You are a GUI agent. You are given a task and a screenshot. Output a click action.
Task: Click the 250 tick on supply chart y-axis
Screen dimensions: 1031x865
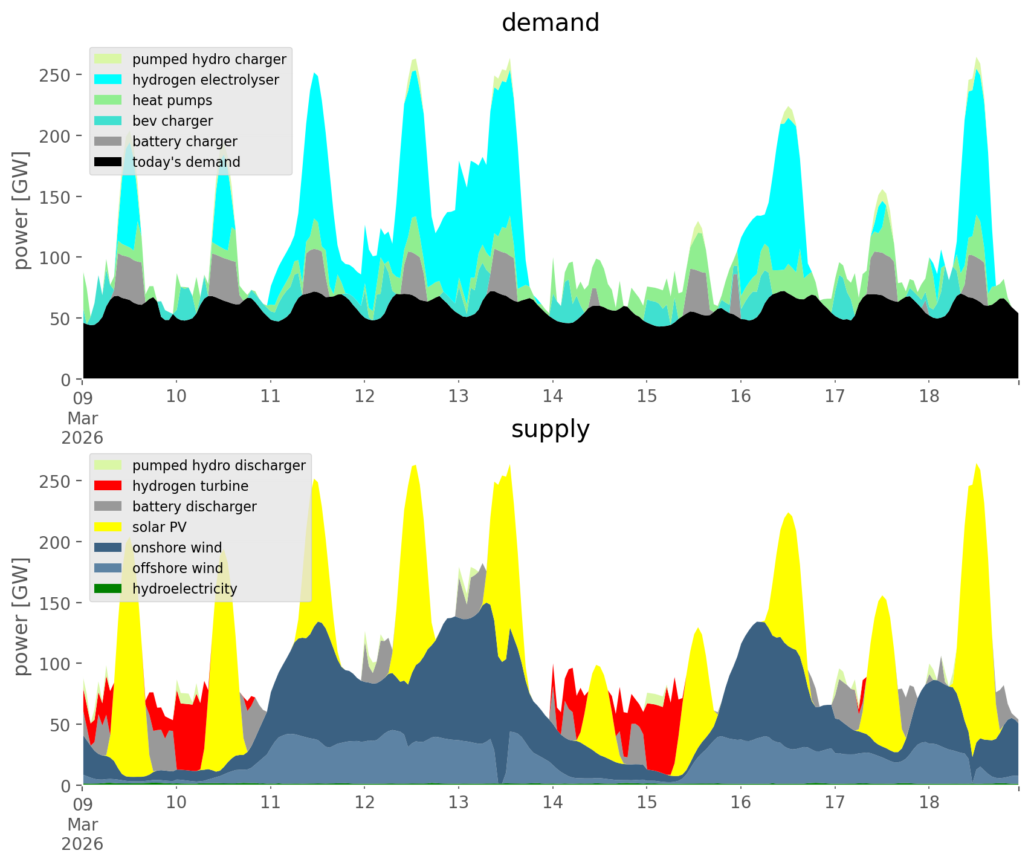59,481
